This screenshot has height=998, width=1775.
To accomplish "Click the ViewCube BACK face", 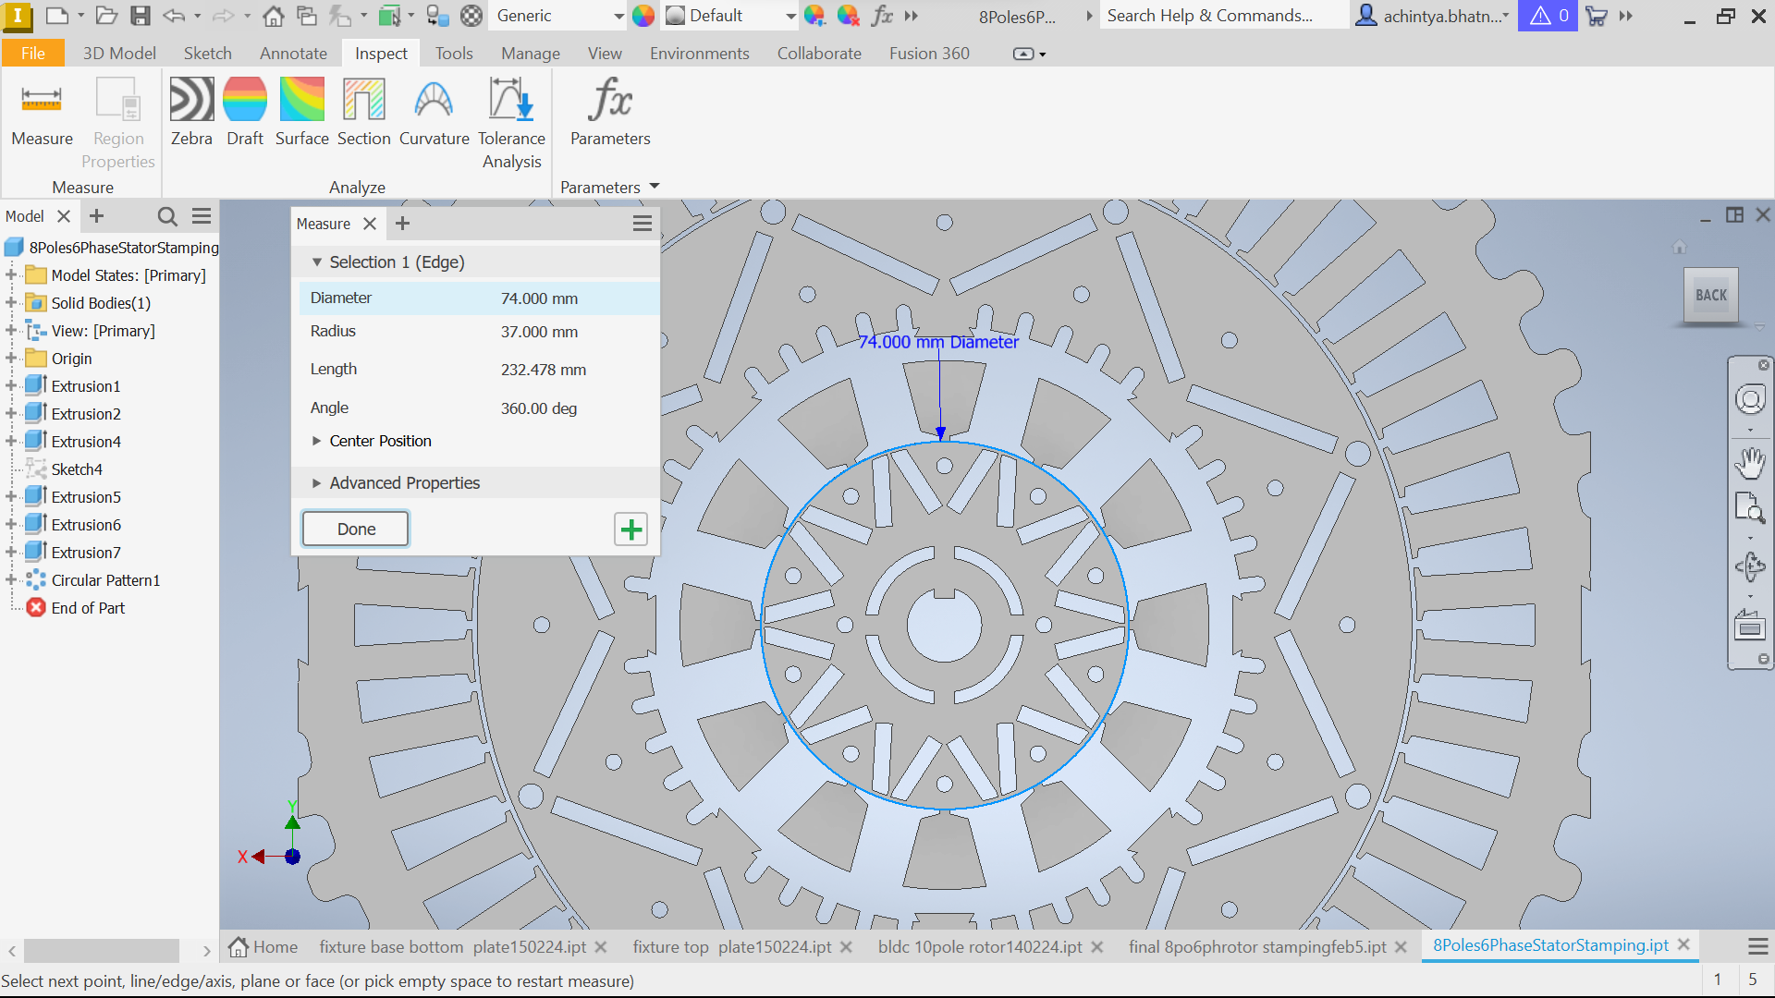I will [1711, 296].
